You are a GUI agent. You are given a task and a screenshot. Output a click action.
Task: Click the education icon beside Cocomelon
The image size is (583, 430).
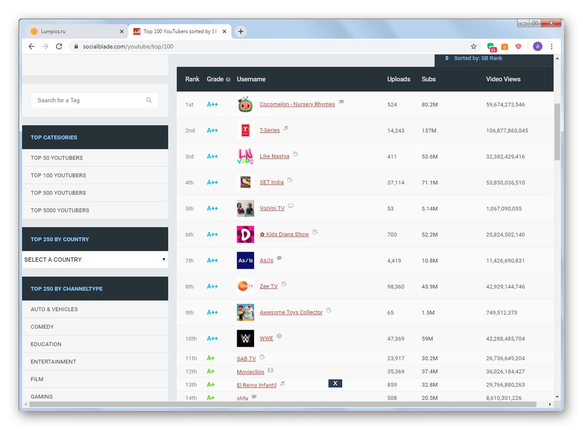click(x=342, y=102)
